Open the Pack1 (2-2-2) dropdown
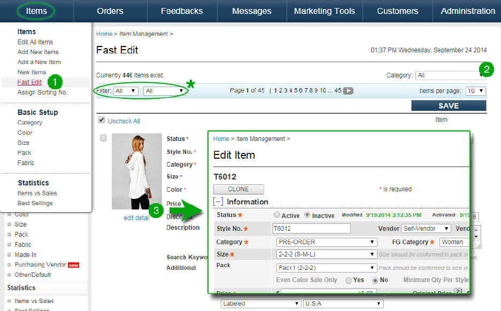 pos(327,268)
